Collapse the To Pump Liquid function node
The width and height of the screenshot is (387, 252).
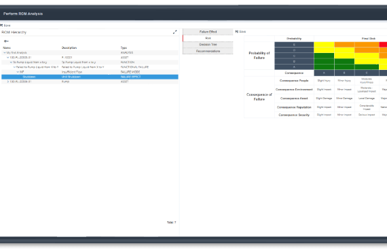11,62
